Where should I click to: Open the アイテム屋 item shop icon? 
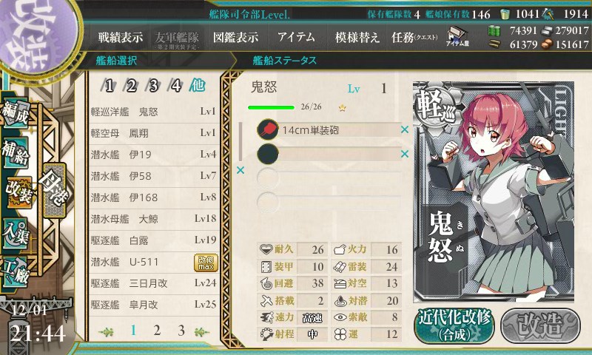[x=457, y=36]
